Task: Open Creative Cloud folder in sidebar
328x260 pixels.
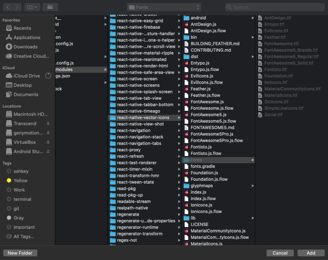Action: pyautogui.click(x=31, y=56)
